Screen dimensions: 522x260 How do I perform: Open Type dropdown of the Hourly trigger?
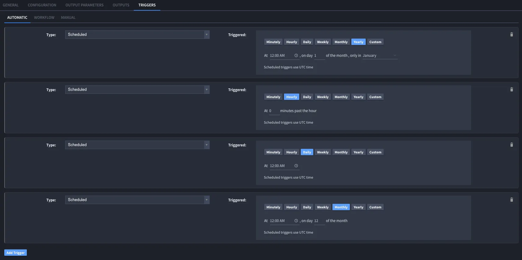point(137,90)
